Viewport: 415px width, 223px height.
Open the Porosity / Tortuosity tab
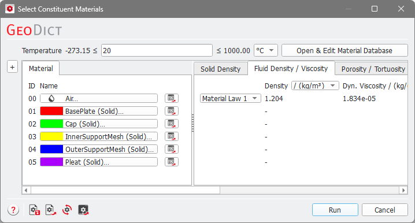[x=372, y=69]
